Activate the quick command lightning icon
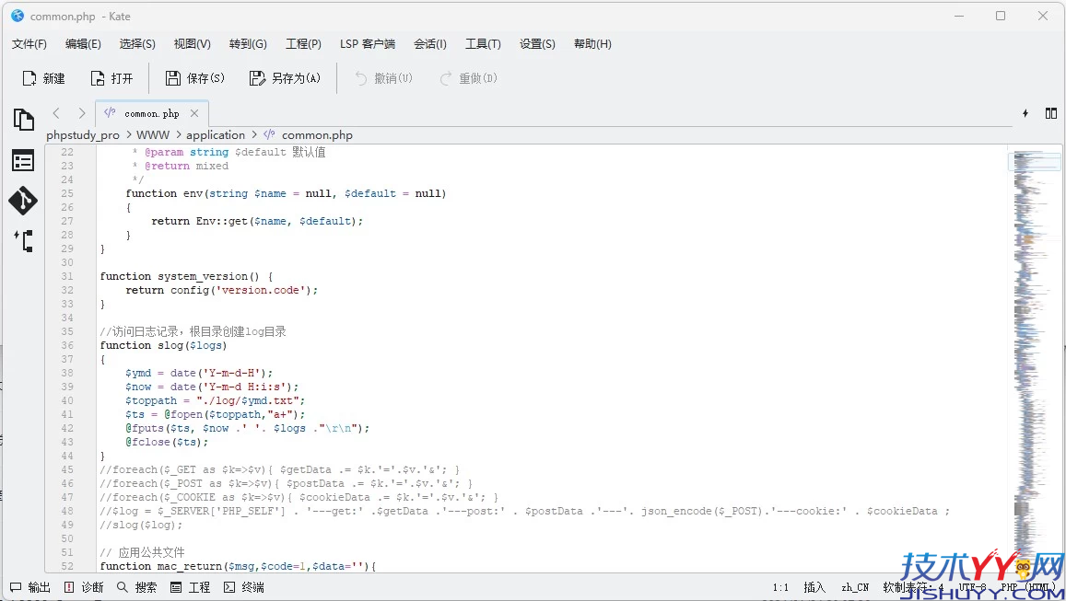The height and width of the screenshot is (601, 1066). 1025,112
